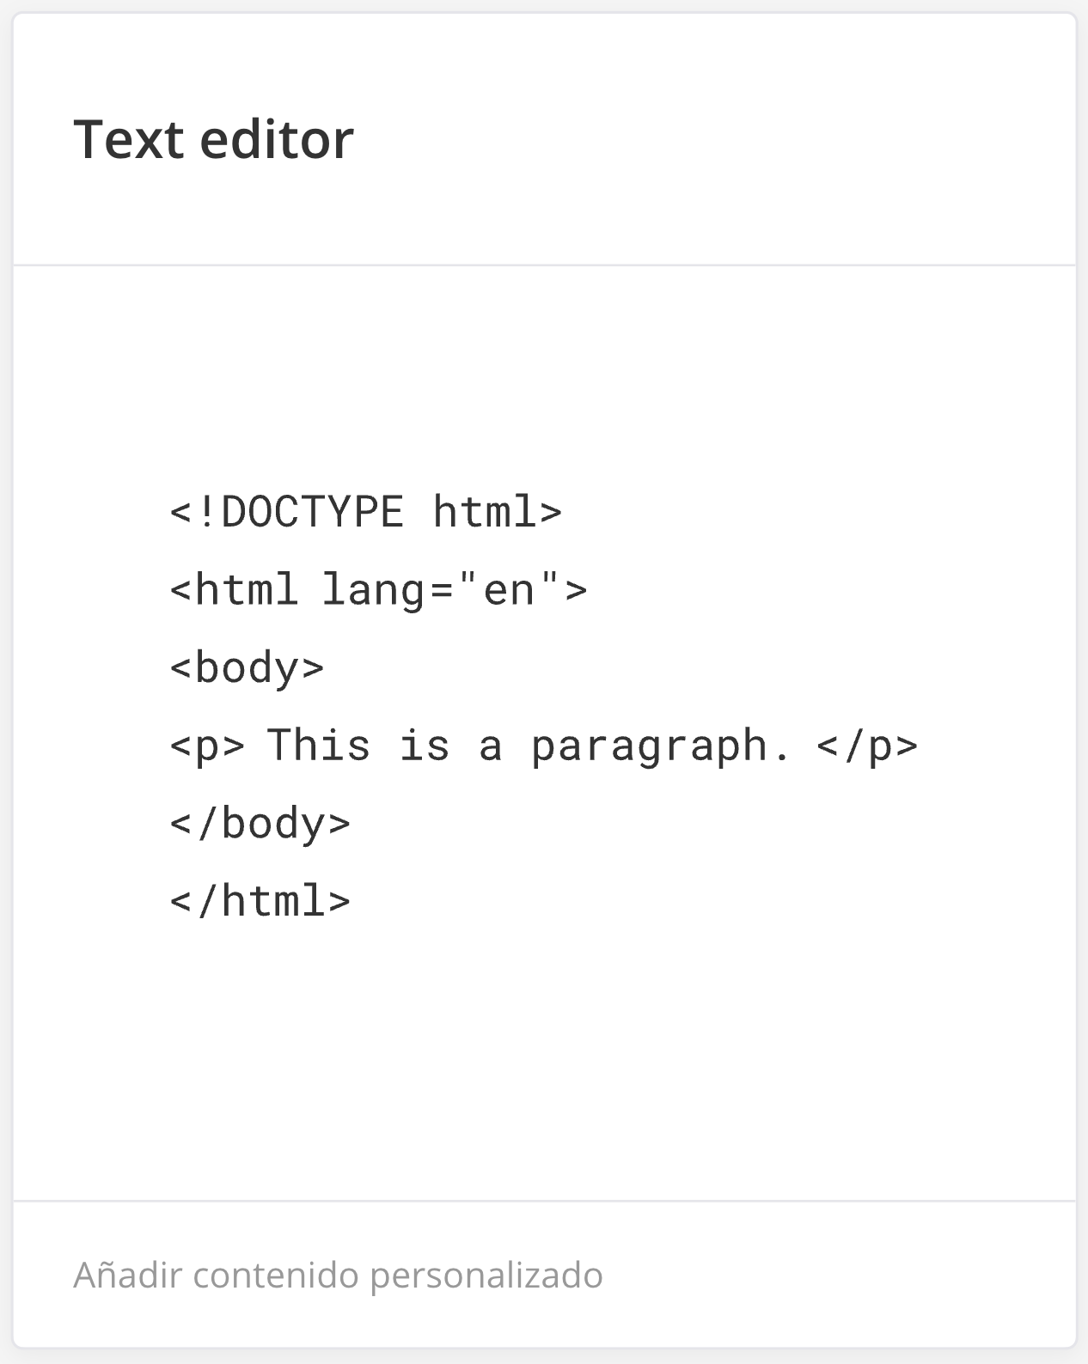Click the equals sign after lang

point(439,590)
